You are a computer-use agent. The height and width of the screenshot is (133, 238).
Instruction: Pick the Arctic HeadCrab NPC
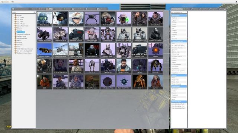(x=108, y=19)
